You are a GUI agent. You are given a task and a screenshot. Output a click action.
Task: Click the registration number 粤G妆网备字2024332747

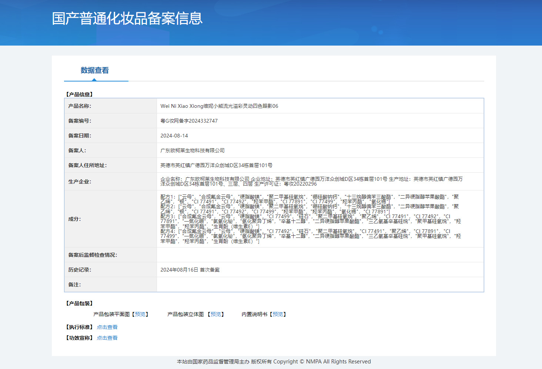point(189,121)
